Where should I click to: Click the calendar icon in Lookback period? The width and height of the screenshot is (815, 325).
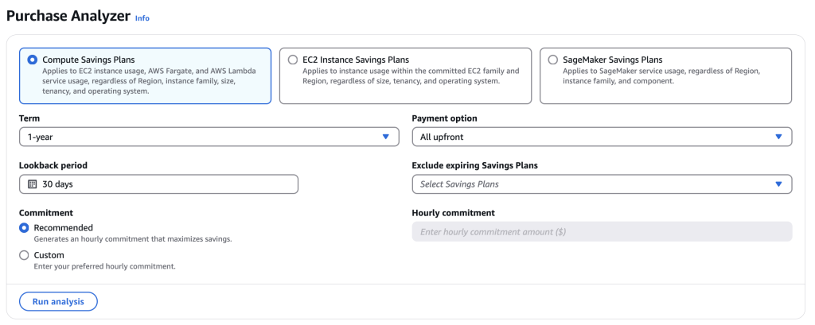pyautogui.click(x=32, y=184)
